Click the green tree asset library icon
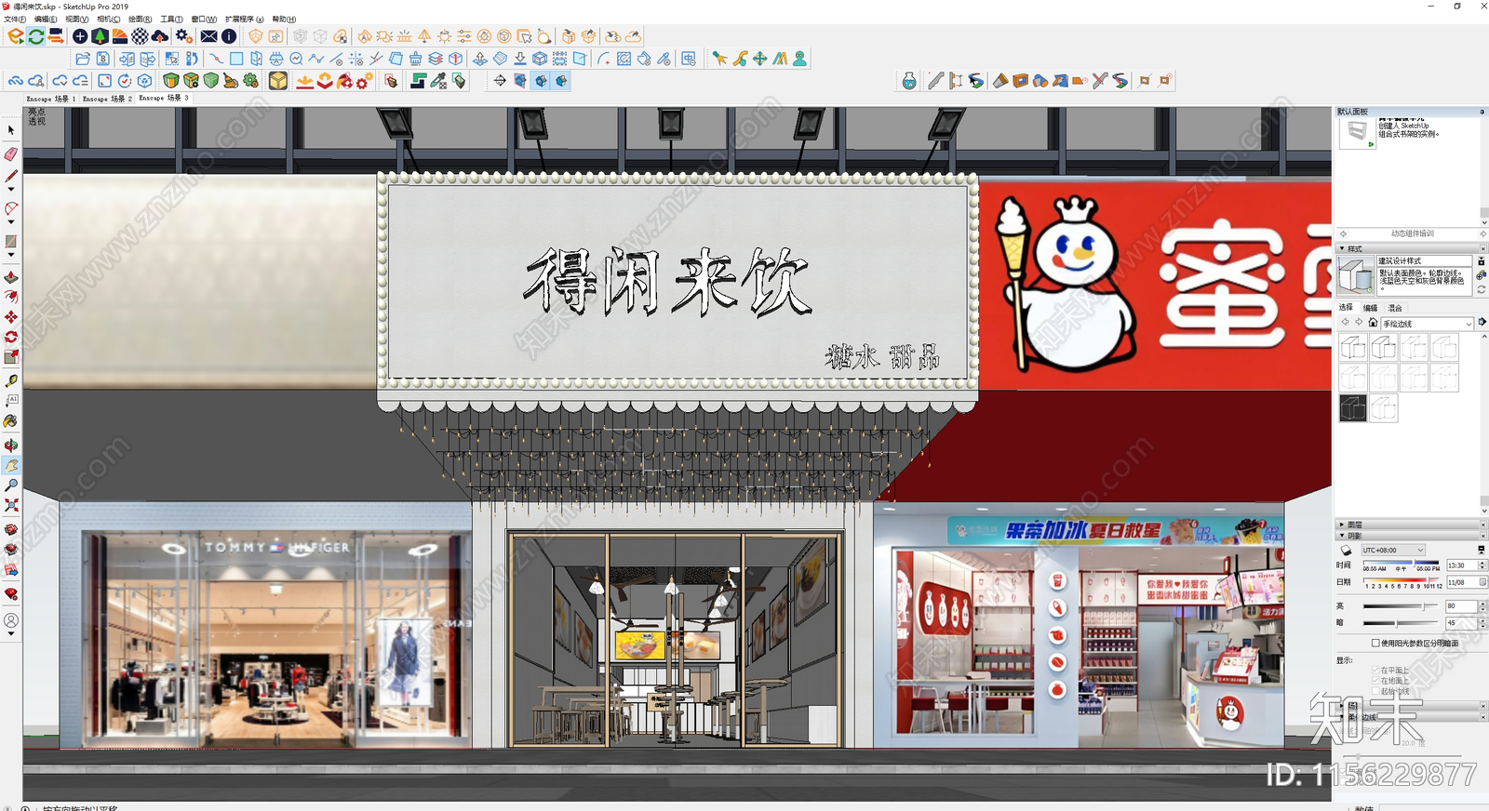The height and width of the screenshot is (811, 1489). tap(100, 36)
